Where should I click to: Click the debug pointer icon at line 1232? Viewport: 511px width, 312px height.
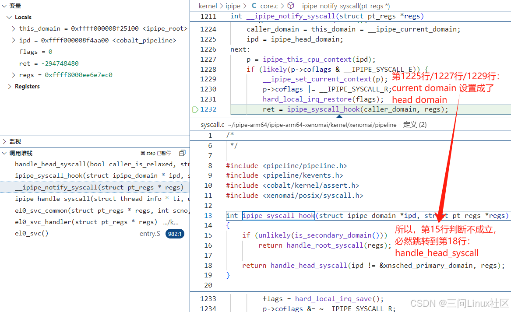tap(195, 109)
